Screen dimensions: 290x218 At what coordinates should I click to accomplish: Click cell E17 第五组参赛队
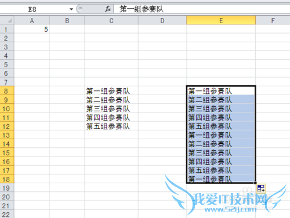[x=221, y=170]
